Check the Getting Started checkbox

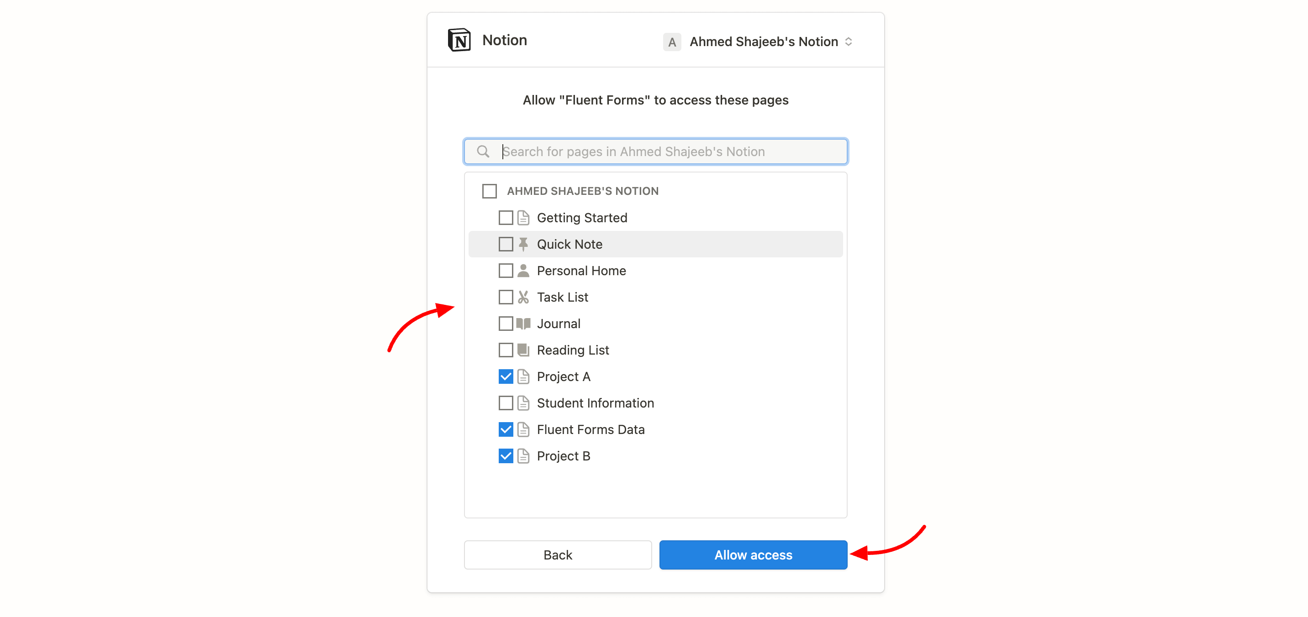[x=505, y=218]
